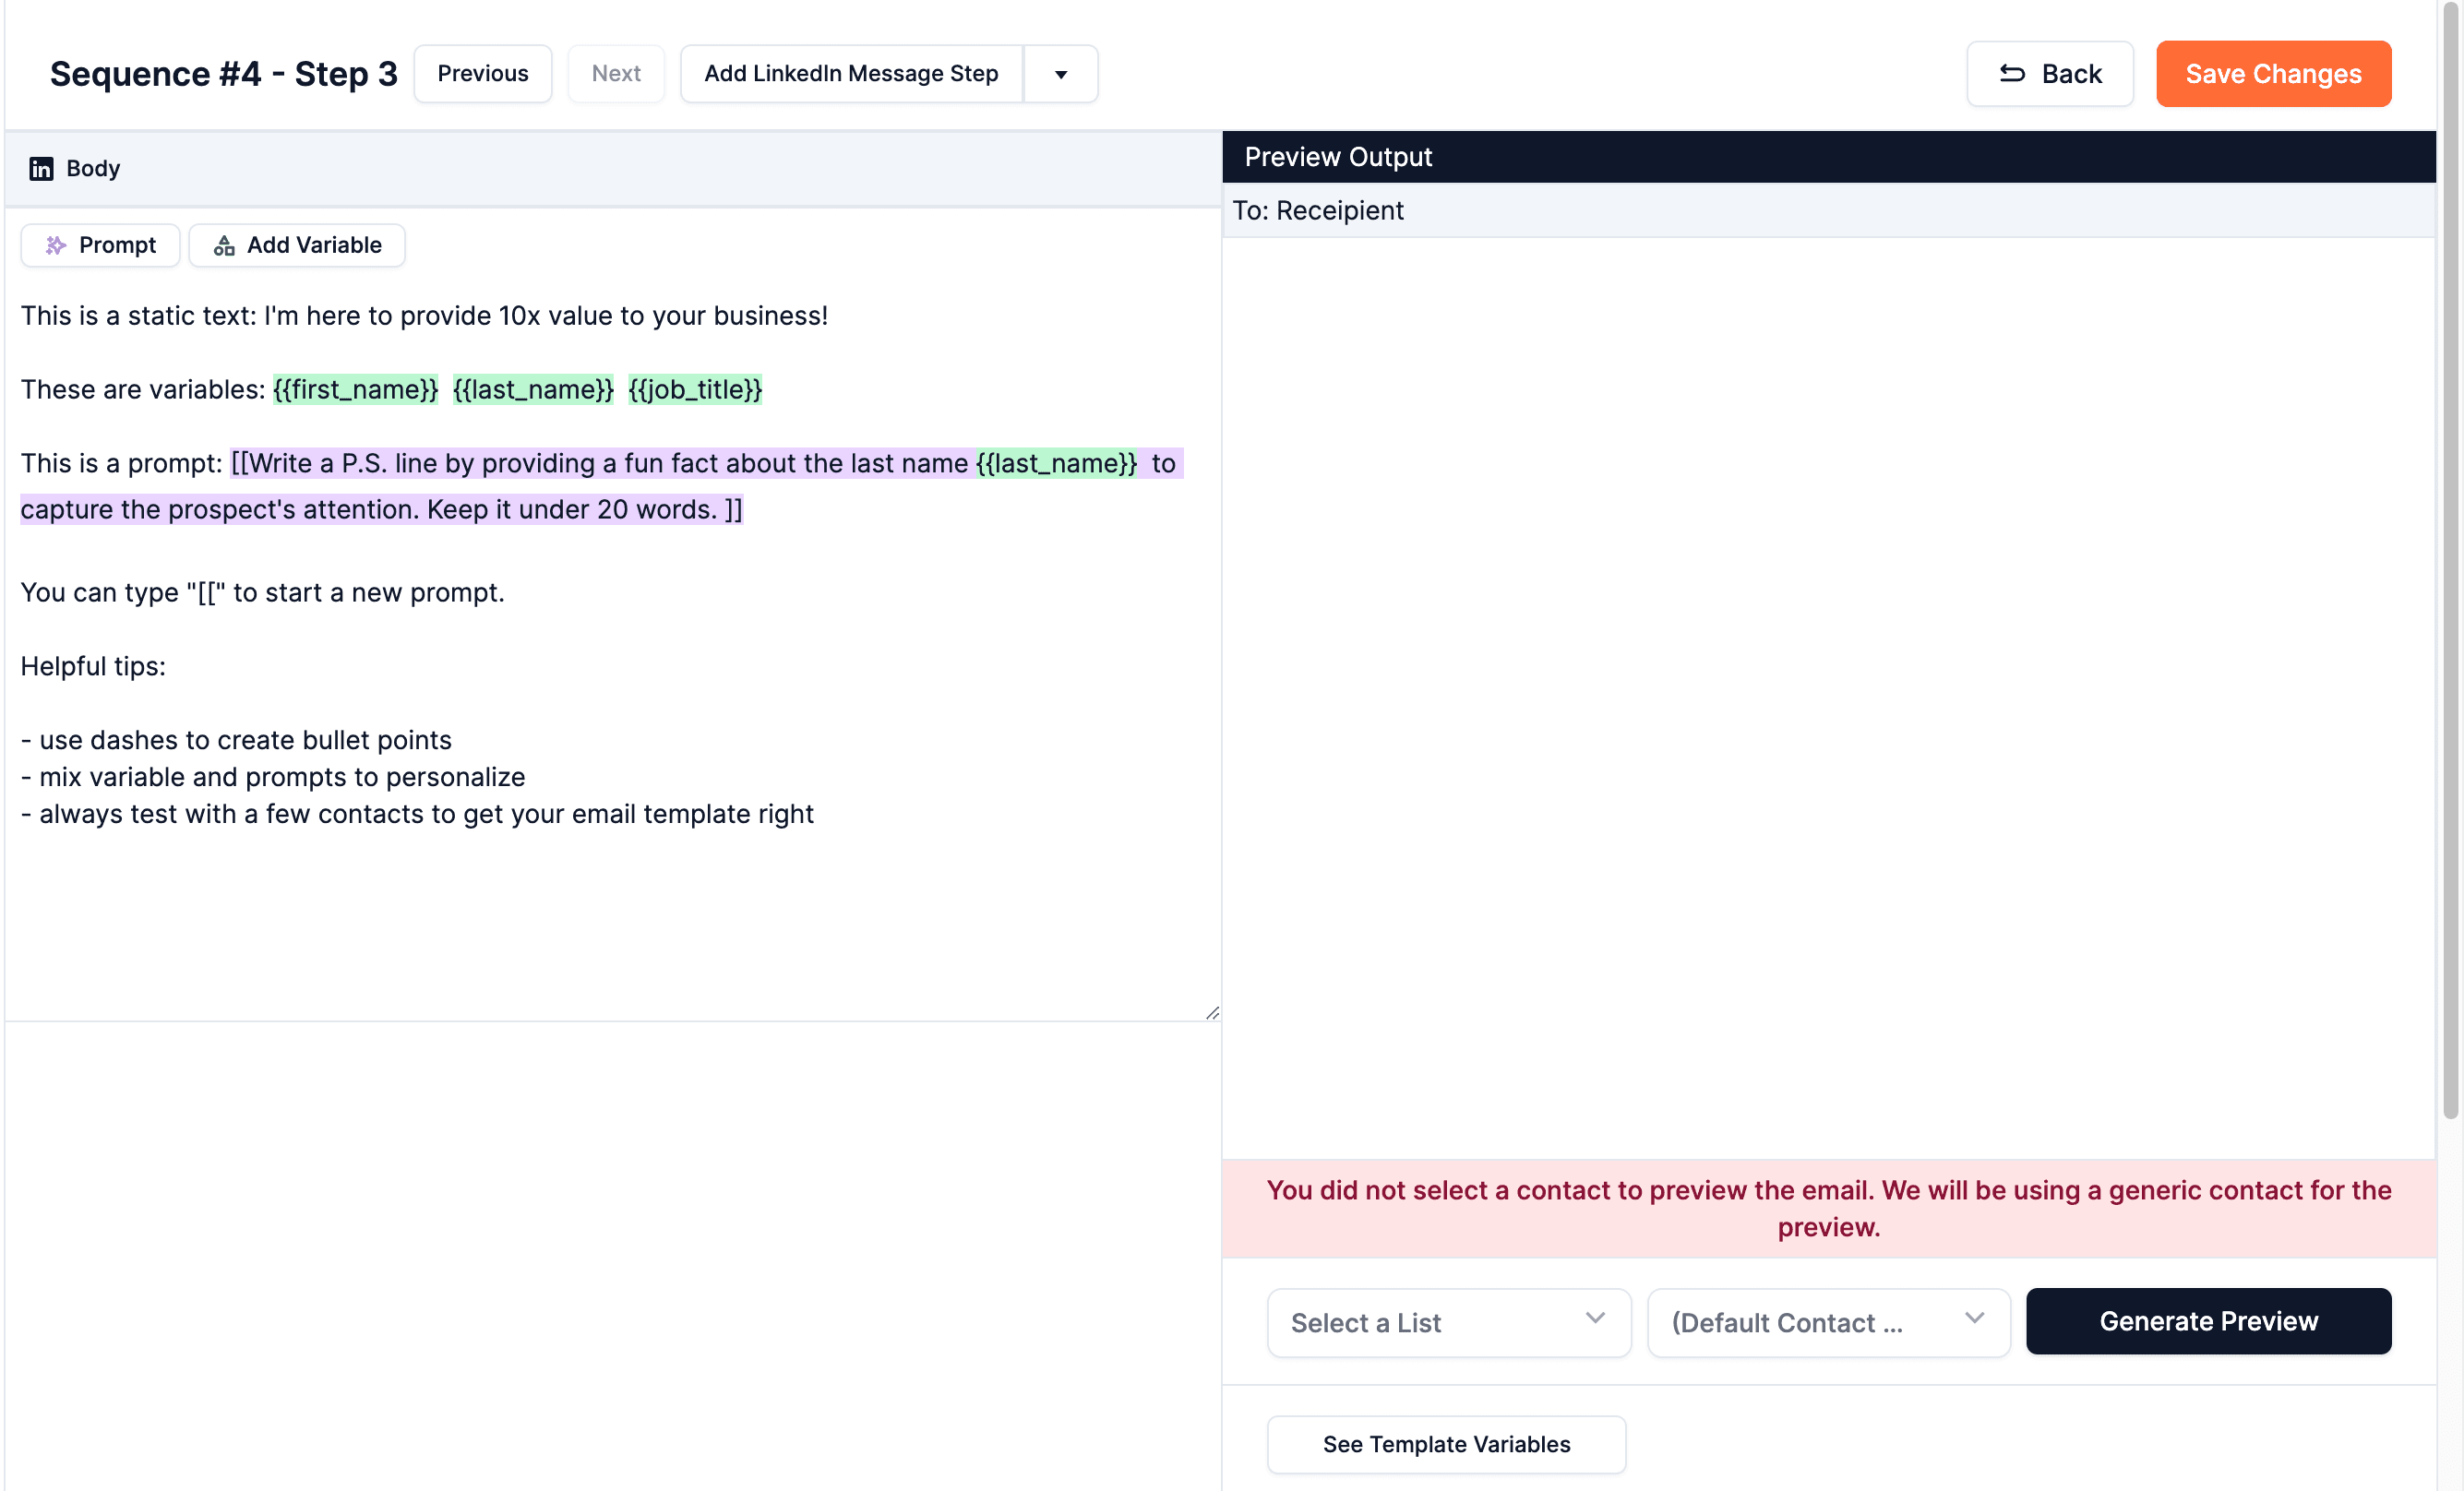The height and width of the screenshot is (1491, 2464).
Task: Click the generic contact warning message
Action: 1828,1208
